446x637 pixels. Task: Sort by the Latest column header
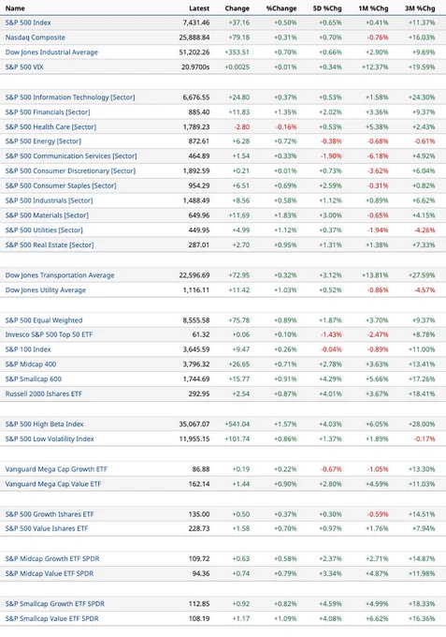point(199,8)
